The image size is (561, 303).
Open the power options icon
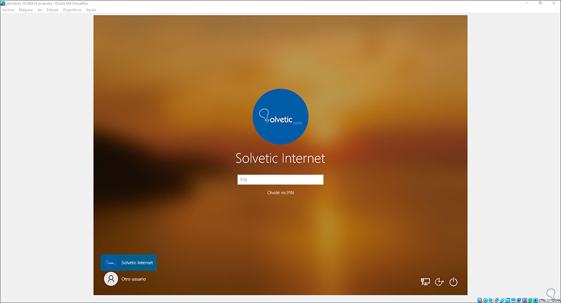point(453,282)
